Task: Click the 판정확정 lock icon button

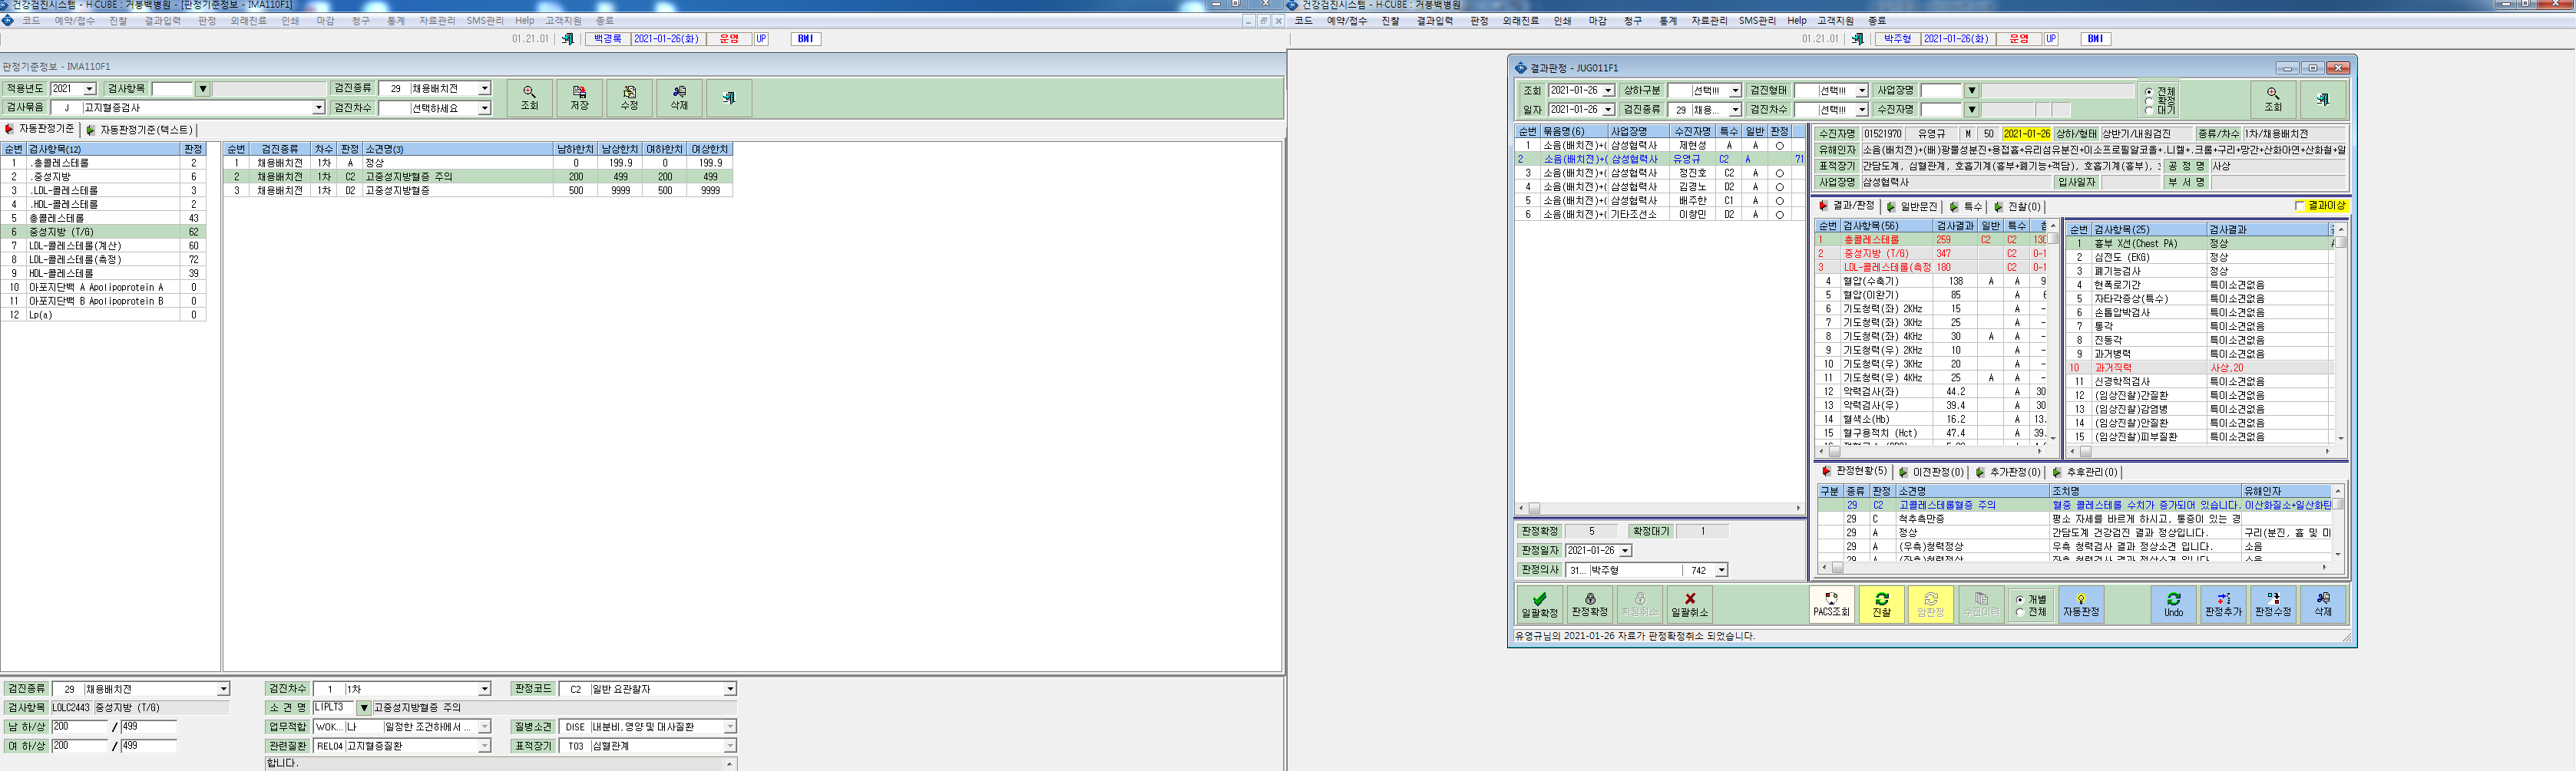Action: 1589,605
